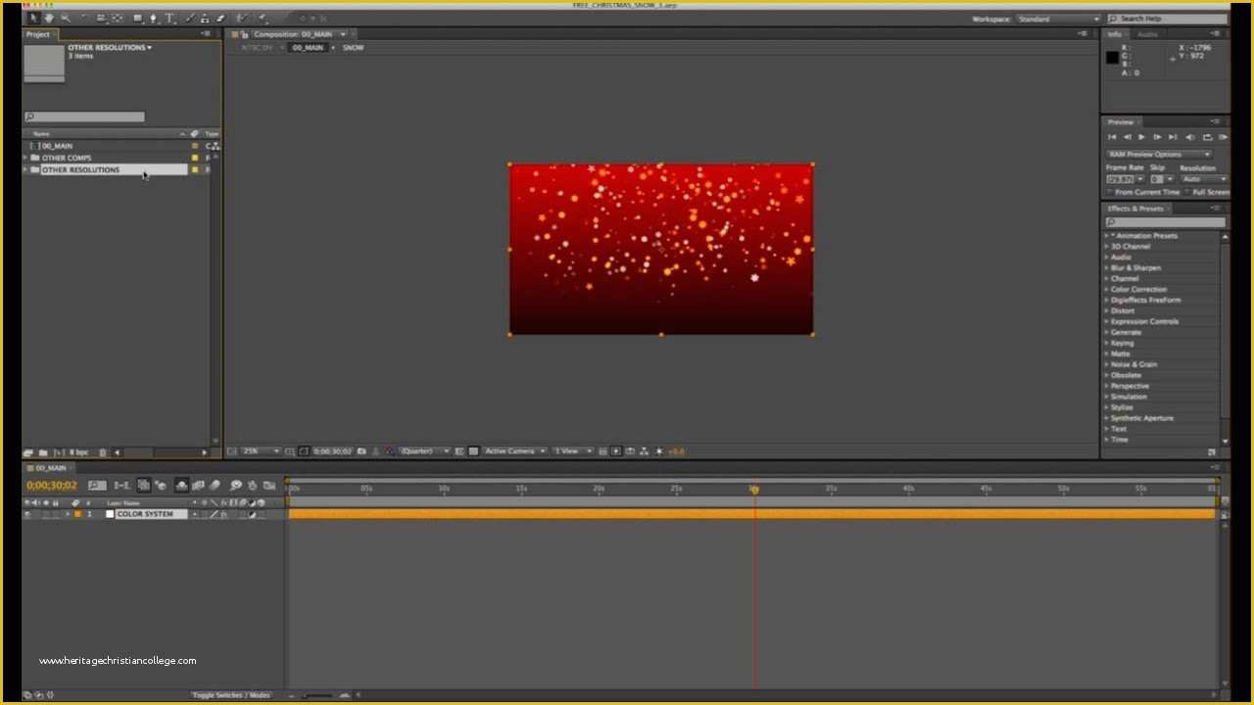Screen dimensions: 1254x705
Task: Click Toggle Switches / Modes button
Action: click(x=231, y=695)
